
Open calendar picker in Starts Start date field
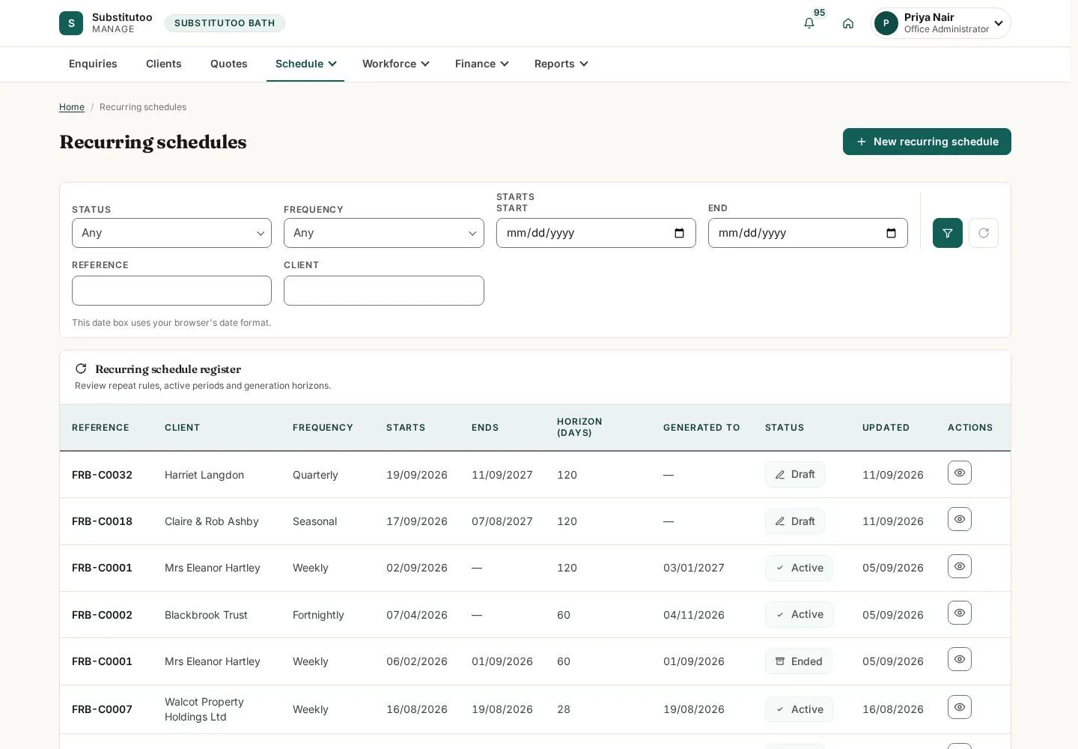click(679, 233)
